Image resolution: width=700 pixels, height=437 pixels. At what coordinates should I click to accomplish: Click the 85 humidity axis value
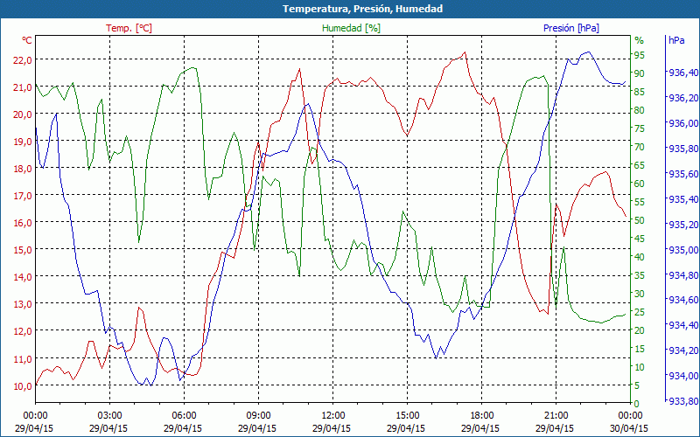pos(640,92)
